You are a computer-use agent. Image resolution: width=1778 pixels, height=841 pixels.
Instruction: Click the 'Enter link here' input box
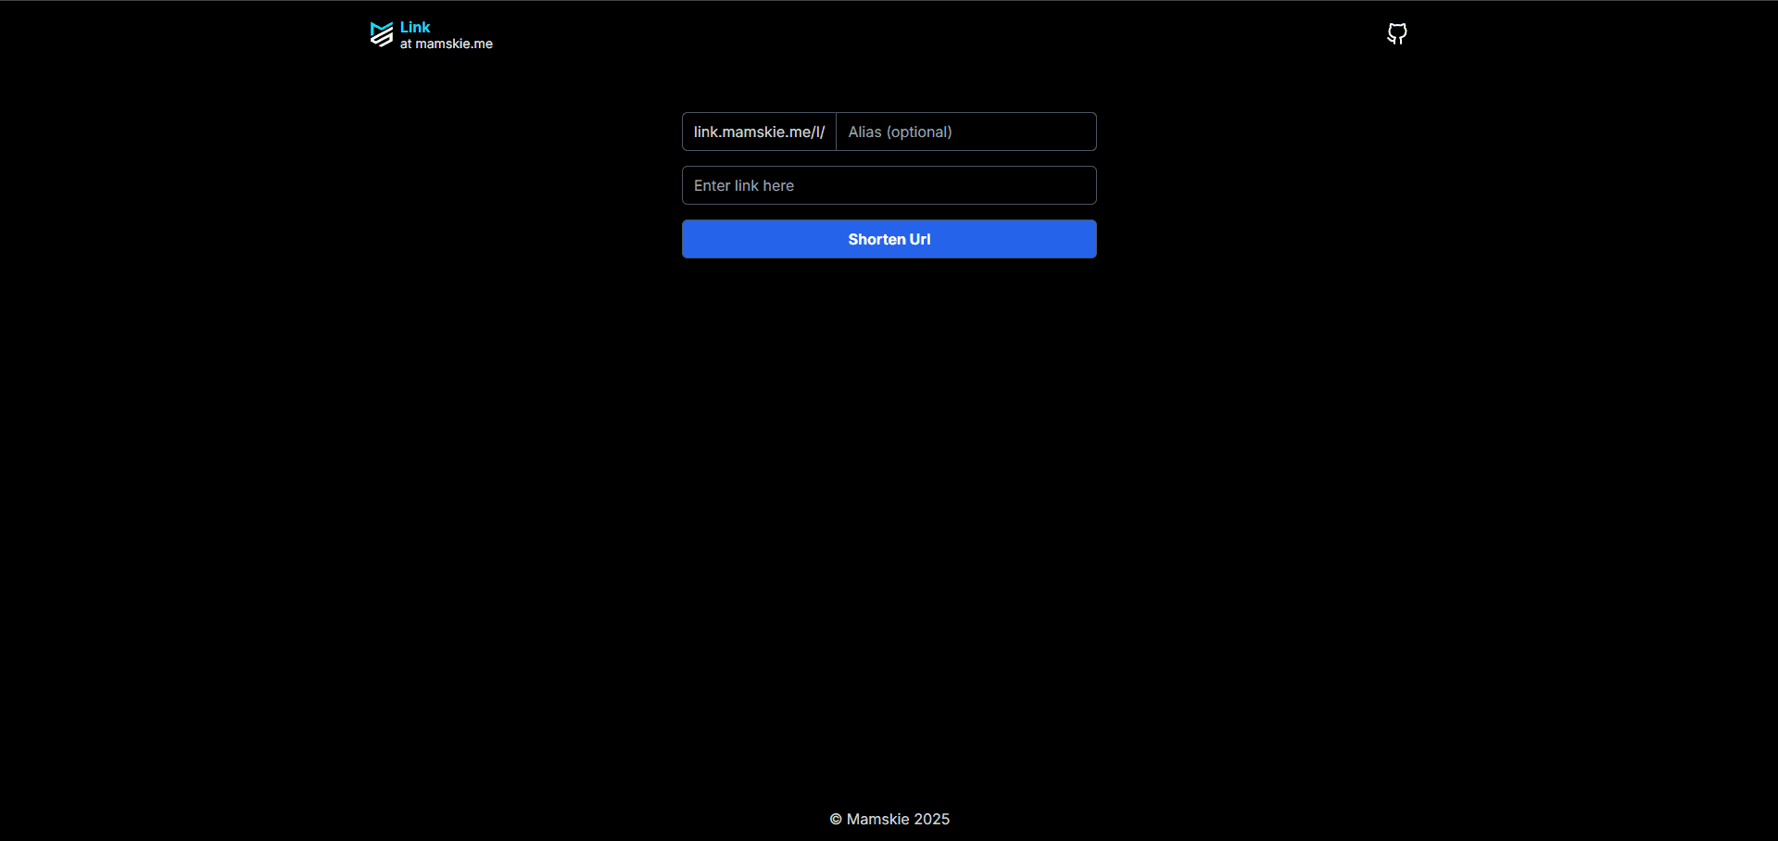[x=888, y=185]
